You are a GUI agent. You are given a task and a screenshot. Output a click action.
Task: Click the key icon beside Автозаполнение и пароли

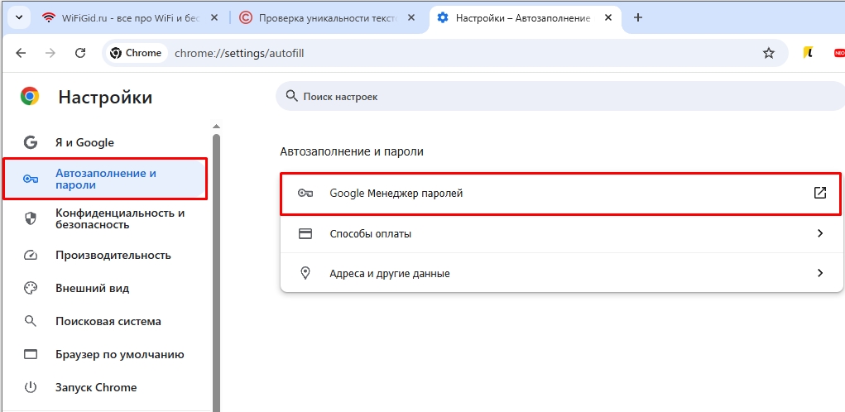[x=31, y=180]
